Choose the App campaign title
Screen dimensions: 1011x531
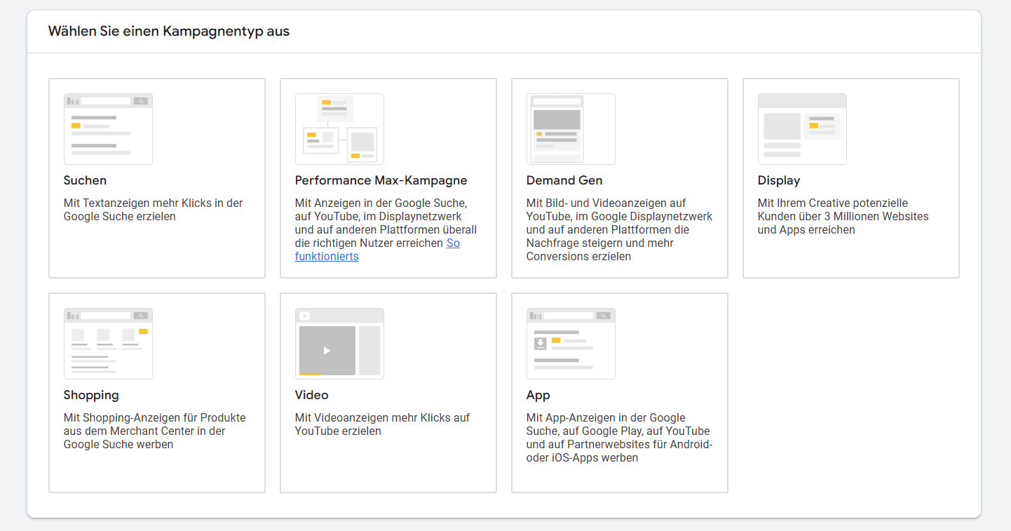pos(538,395)
